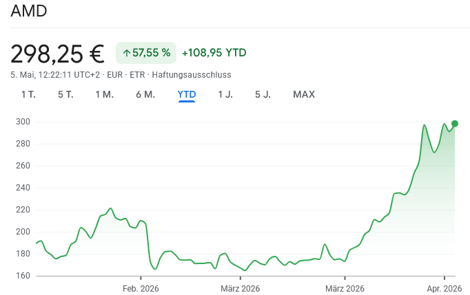
Task: Open the 1 M. chart range
Action: pyautogui.click(x=105, y=94)
